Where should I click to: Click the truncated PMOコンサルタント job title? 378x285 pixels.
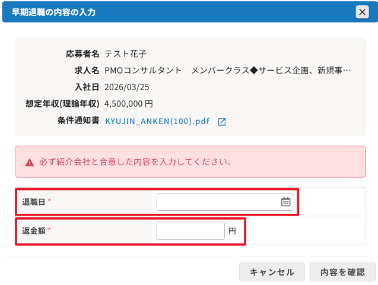pos(227,71)
